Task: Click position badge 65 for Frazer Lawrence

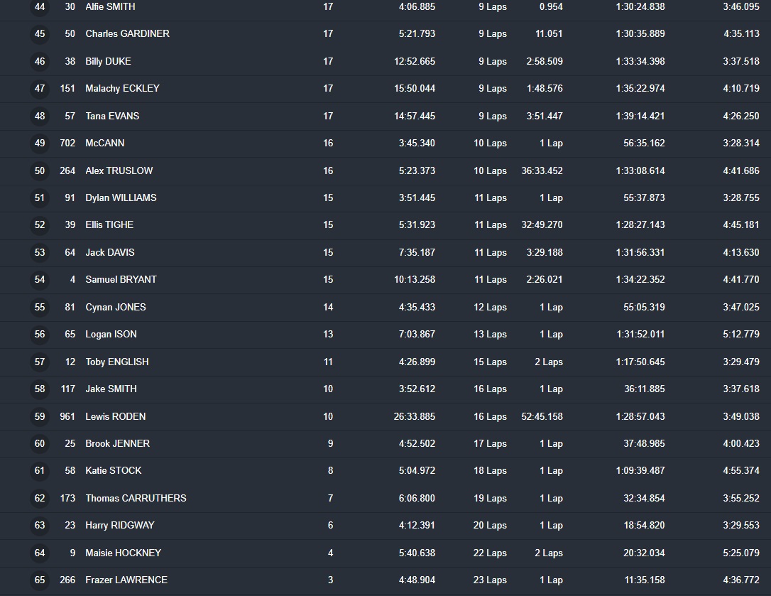Action: 40,580
